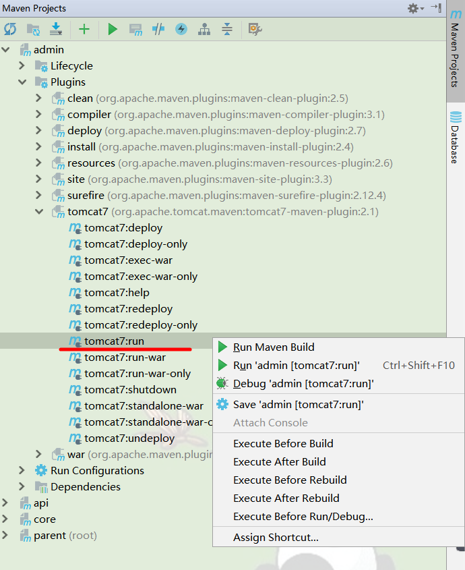The image size is (465, 570).
Task: Expand the site plugin node
Action: pos(38,179)
